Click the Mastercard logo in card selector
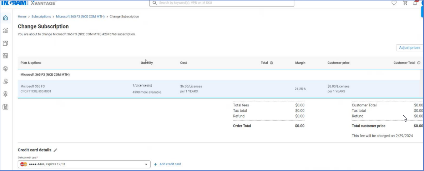The image size is (424, 171). point(24,164)
